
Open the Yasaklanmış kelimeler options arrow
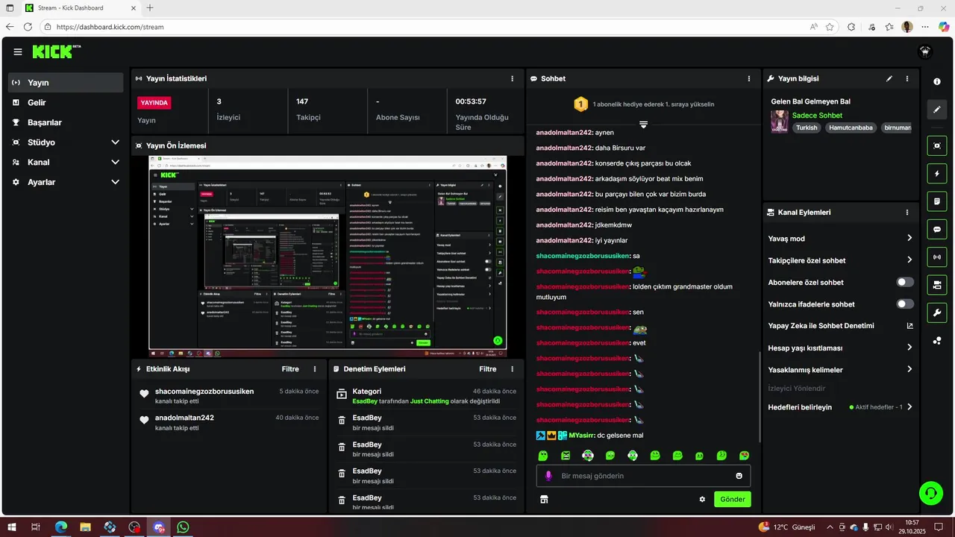[x=909, y=369]
